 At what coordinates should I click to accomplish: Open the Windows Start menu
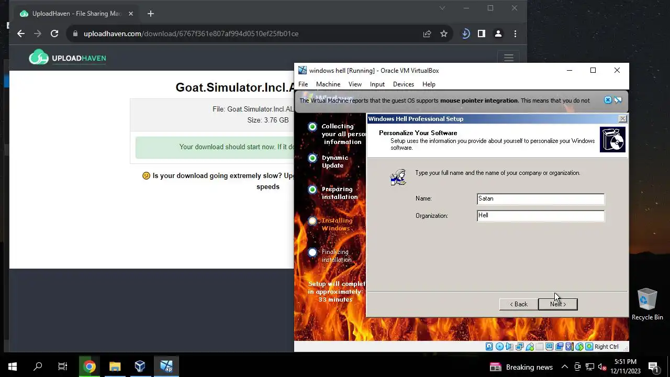point(13,367)
